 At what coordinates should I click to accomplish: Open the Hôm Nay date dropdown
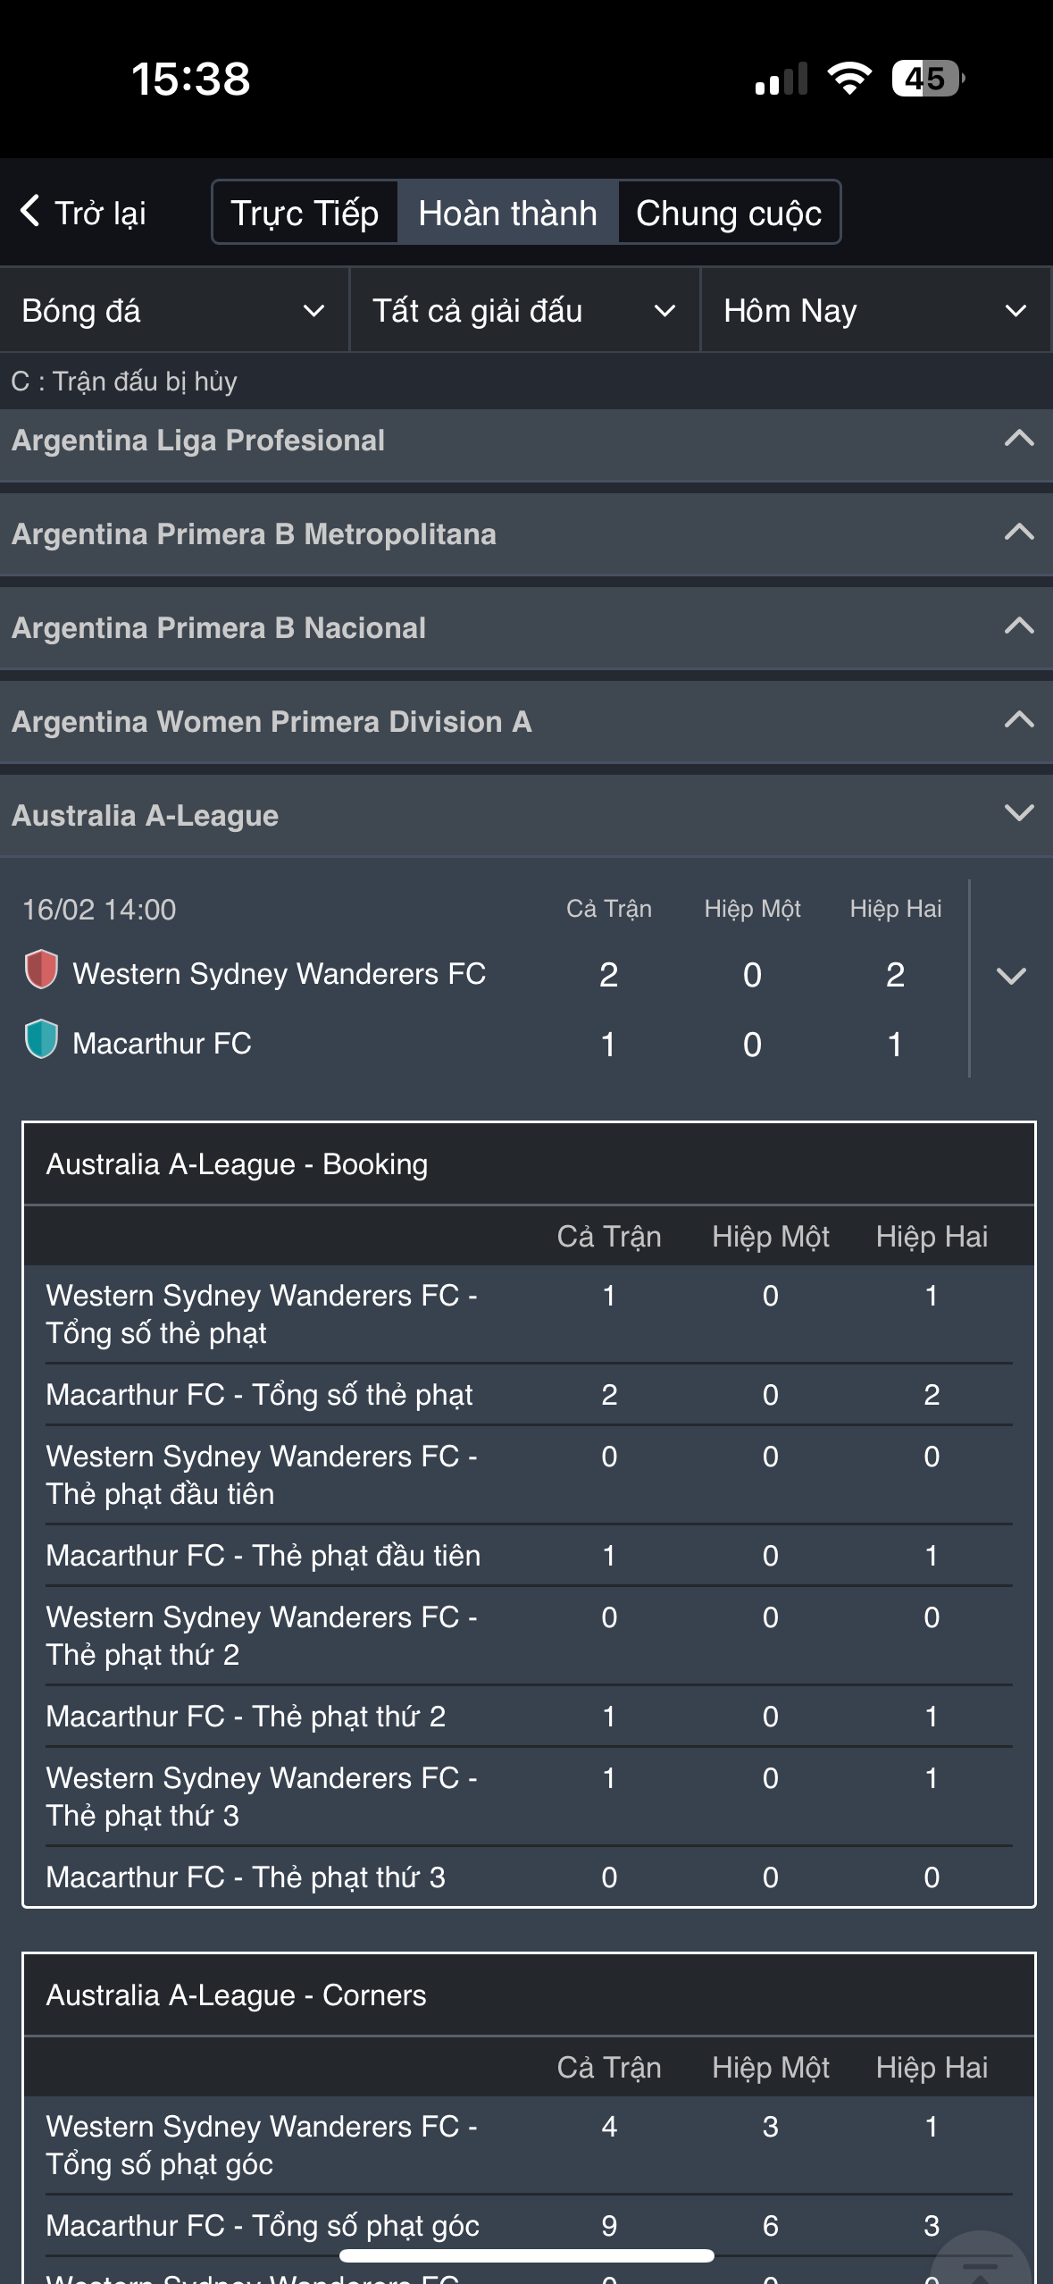pyautogui.click(x=875, y=311)
